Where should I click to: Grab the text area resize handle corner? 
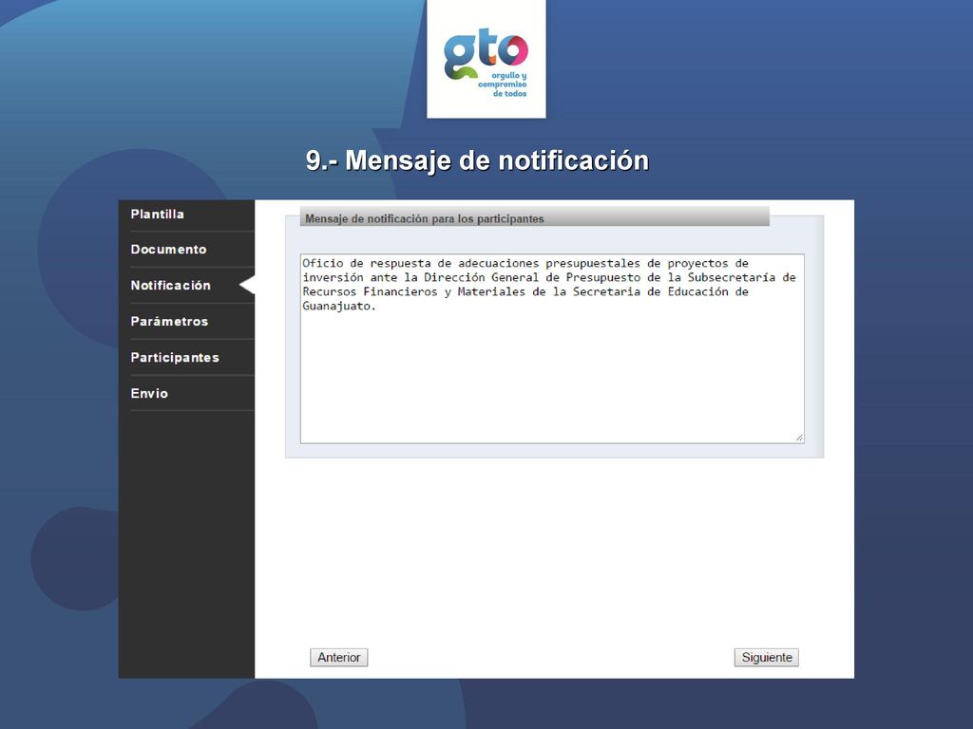tap(798, 438)
